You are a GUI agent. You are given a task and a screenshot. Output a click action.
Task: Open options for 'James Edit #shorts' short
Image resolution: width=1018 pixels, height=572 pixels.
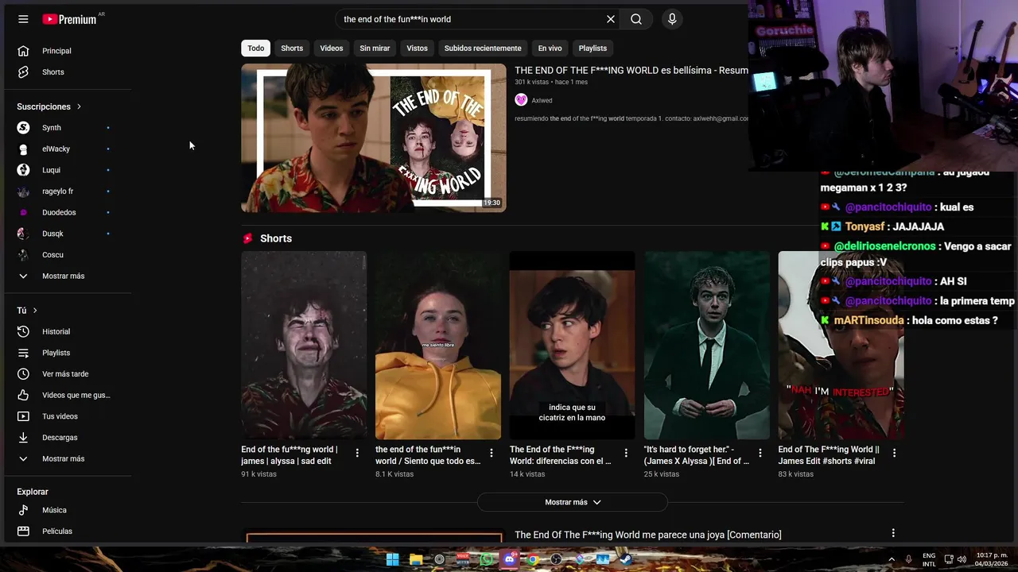(895, 453)
